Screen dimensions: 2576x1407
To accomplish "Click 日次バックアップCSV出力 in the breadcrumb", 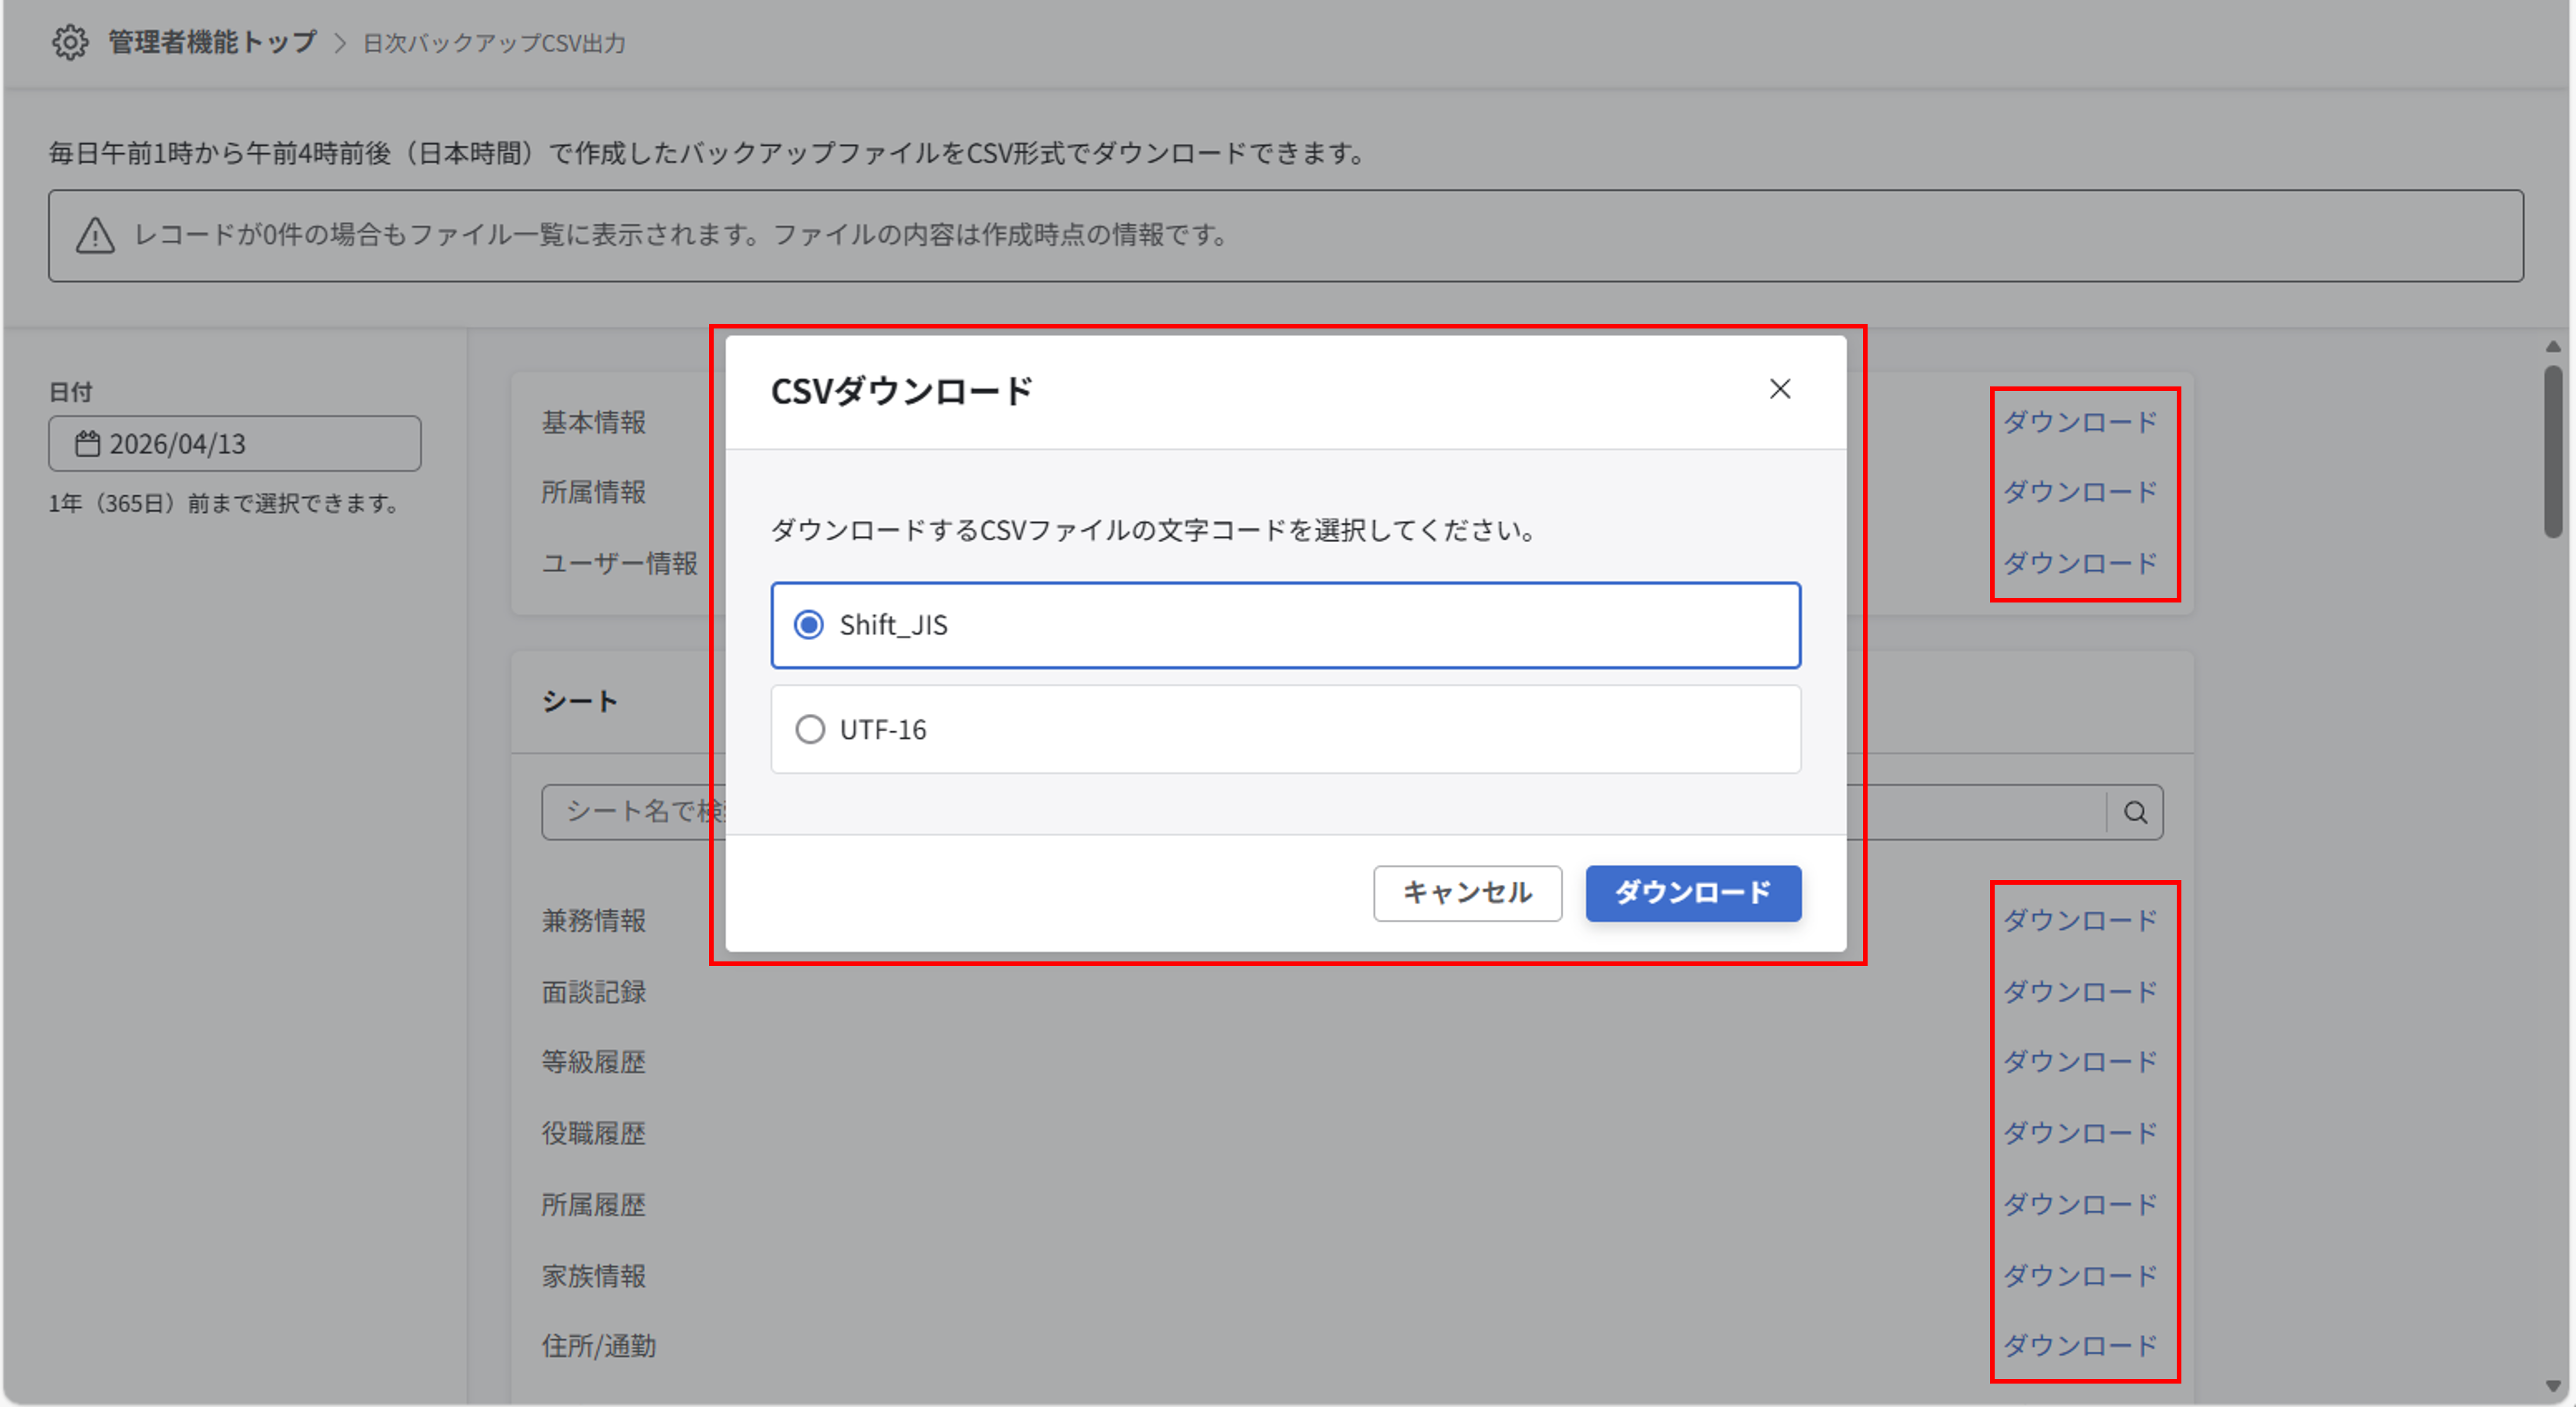I will (x=494, y=43).
